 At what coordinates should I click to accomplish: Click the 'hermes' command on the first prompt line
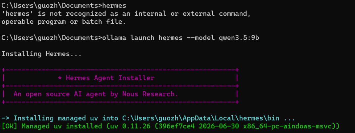pos(114,5)
